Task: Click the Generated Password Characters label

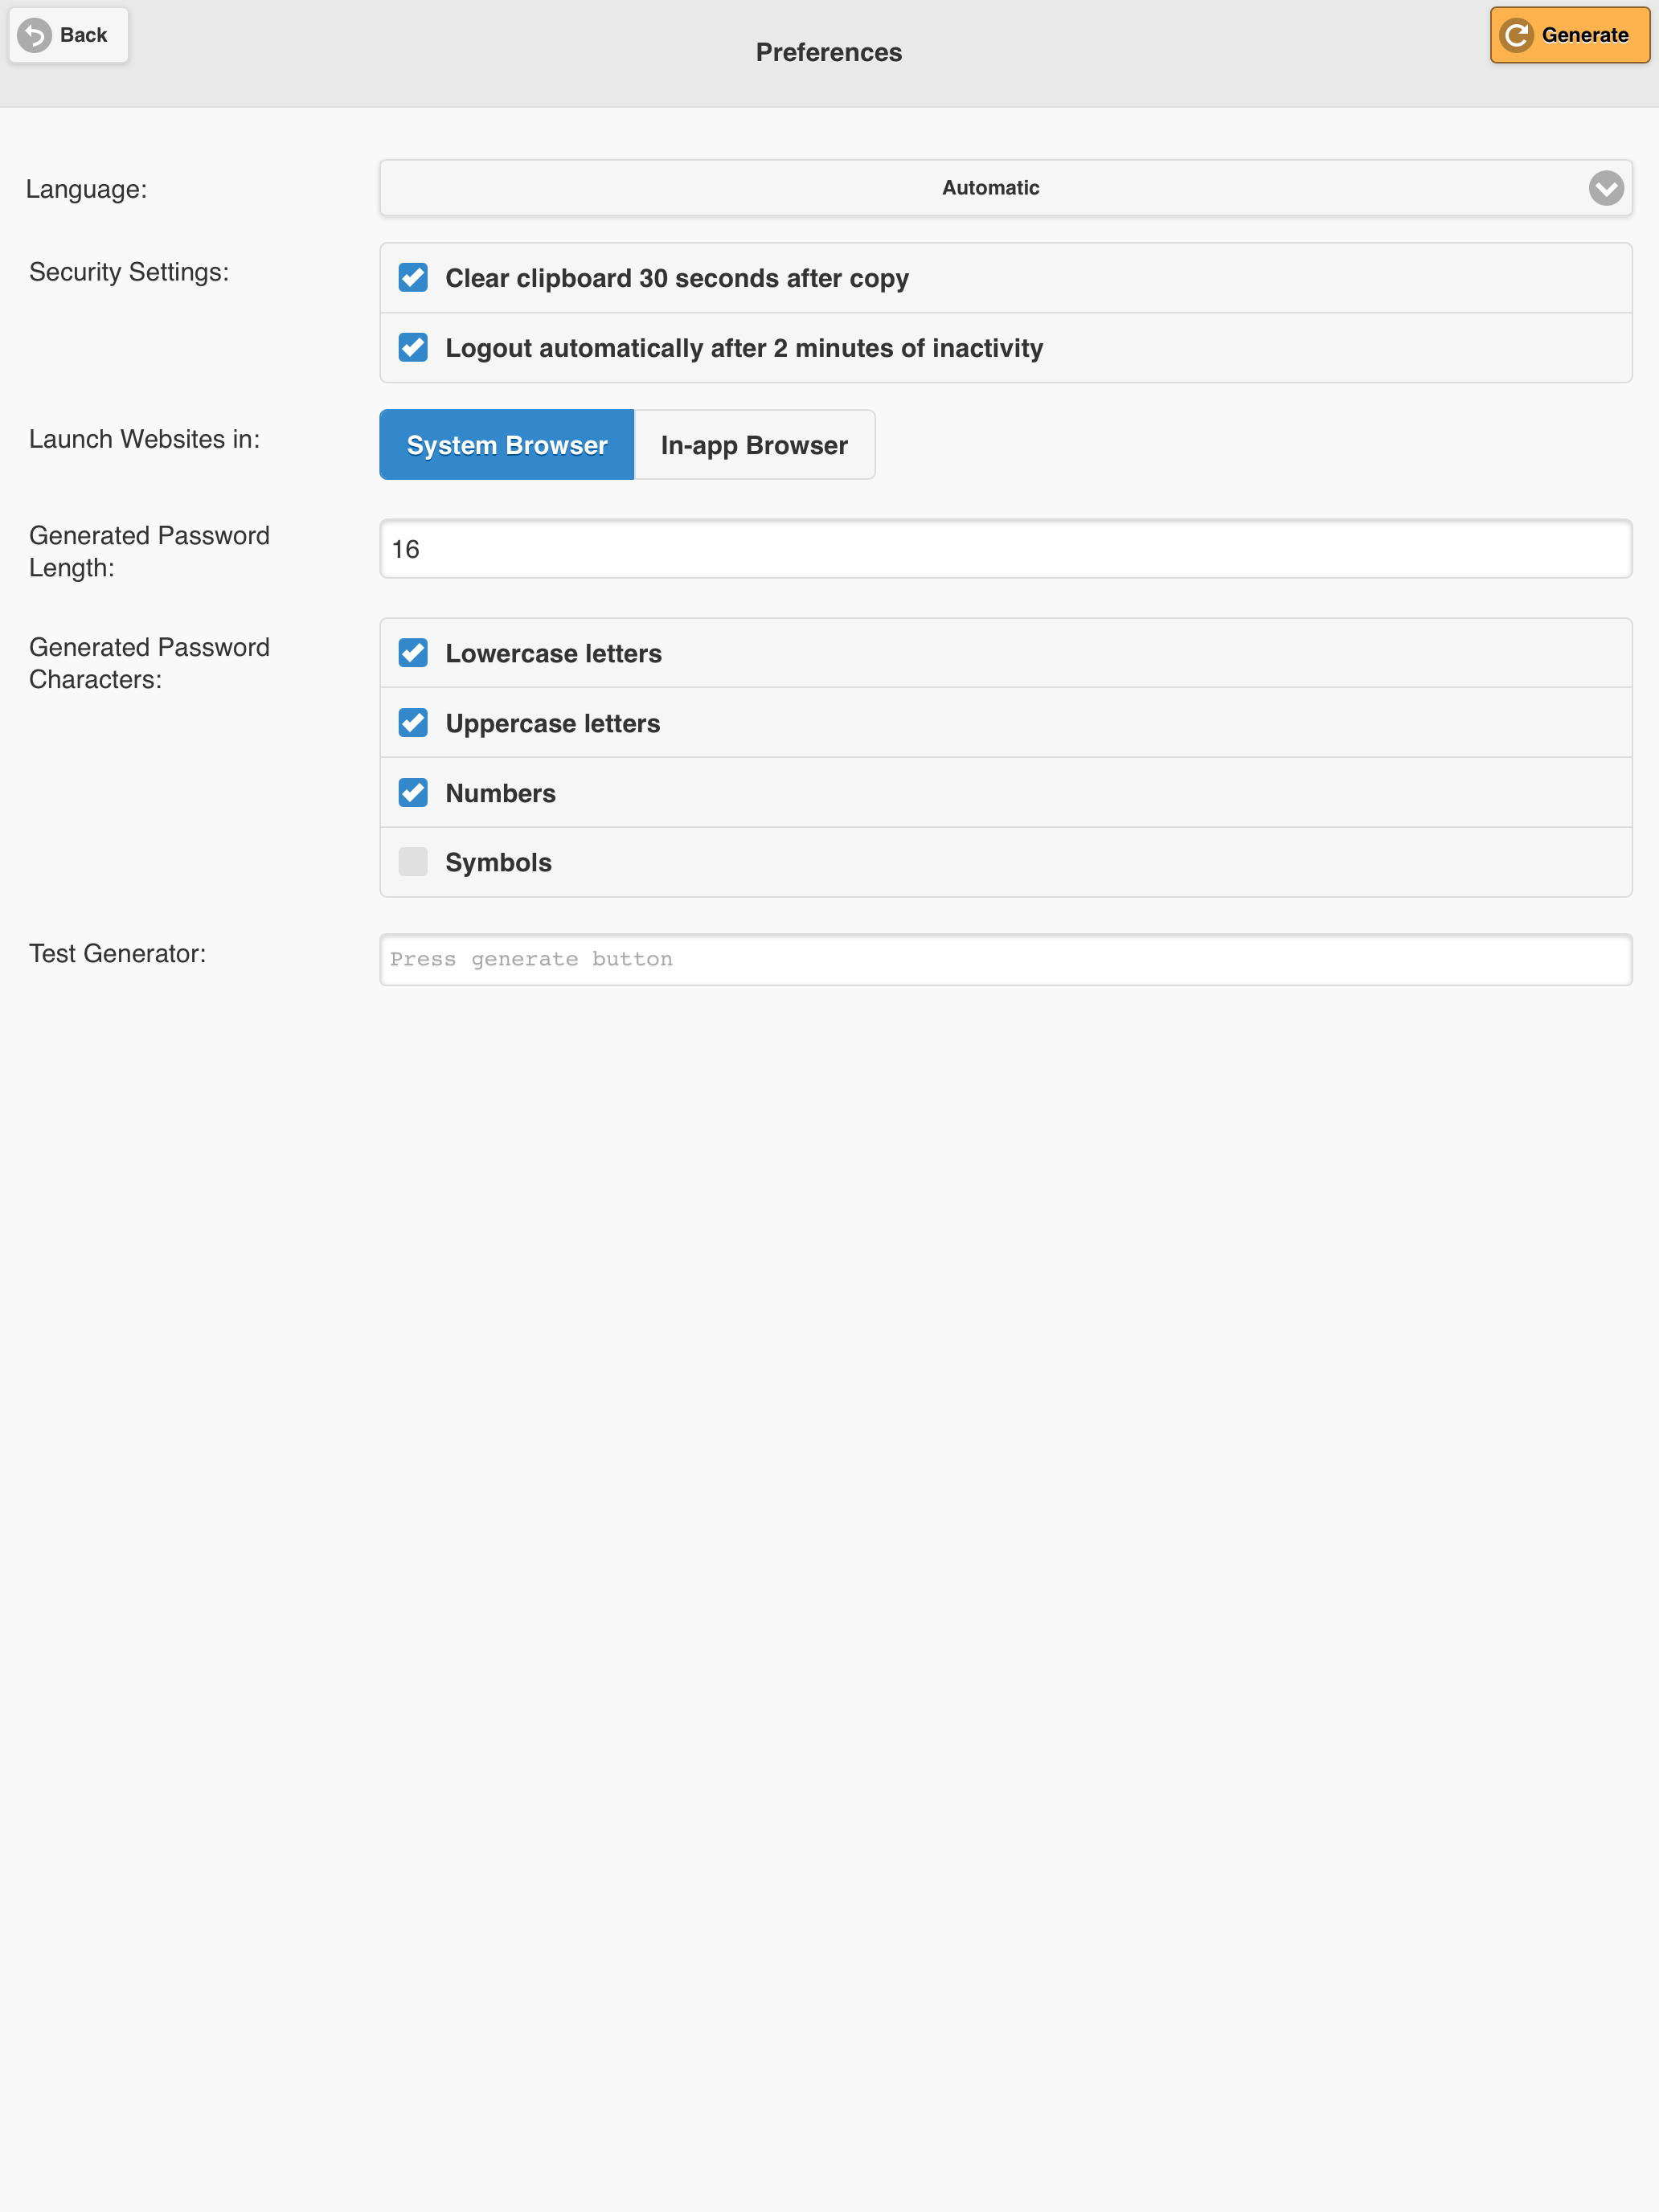Action: [149, 663]
